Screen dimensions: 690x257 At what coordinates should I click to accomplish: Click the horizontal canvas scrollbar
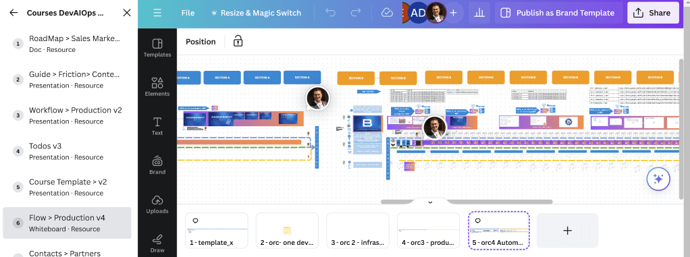[467, 202]
